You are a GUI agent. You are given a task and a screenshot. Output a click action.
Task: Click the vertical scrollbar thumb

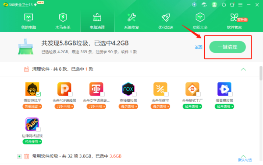(261, 73)
